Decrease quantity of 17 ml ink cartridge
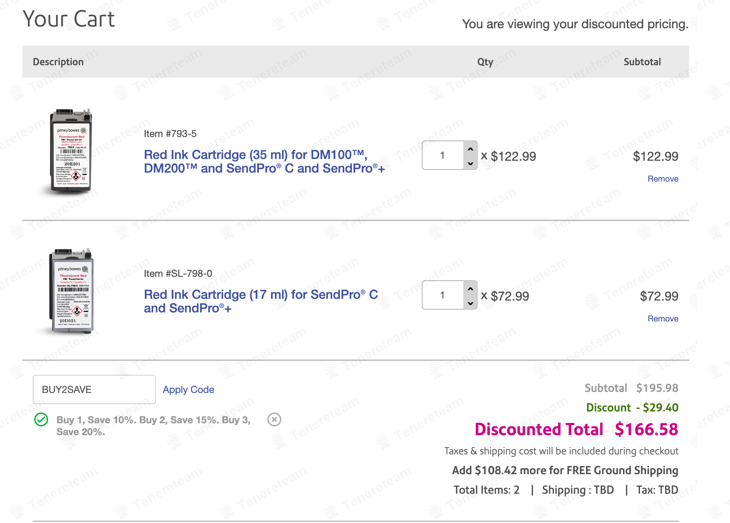This screenshot has height=523, width=730. [x=470, y=303]
